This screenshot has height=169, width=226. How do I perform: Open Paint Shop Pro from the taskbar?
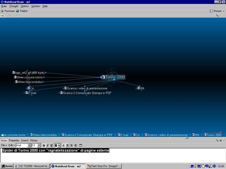click(104, 166)
